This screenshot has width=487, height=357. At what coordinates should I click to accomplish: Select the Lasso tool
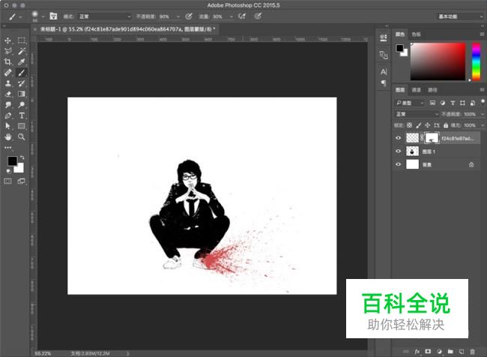[7, 51]
